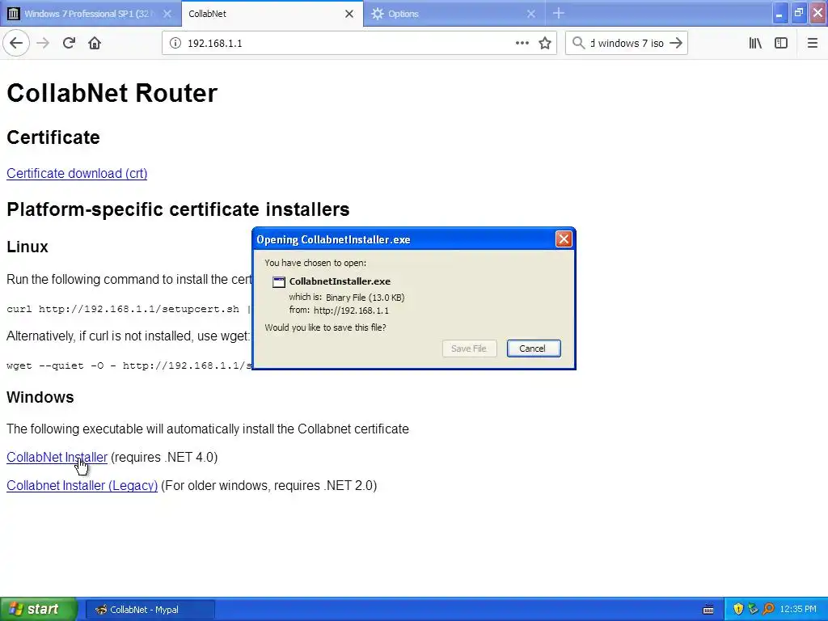This screenshot has width=828, height=621.
Task: Select the CollabNet tab
Action: tap(272, 14)
